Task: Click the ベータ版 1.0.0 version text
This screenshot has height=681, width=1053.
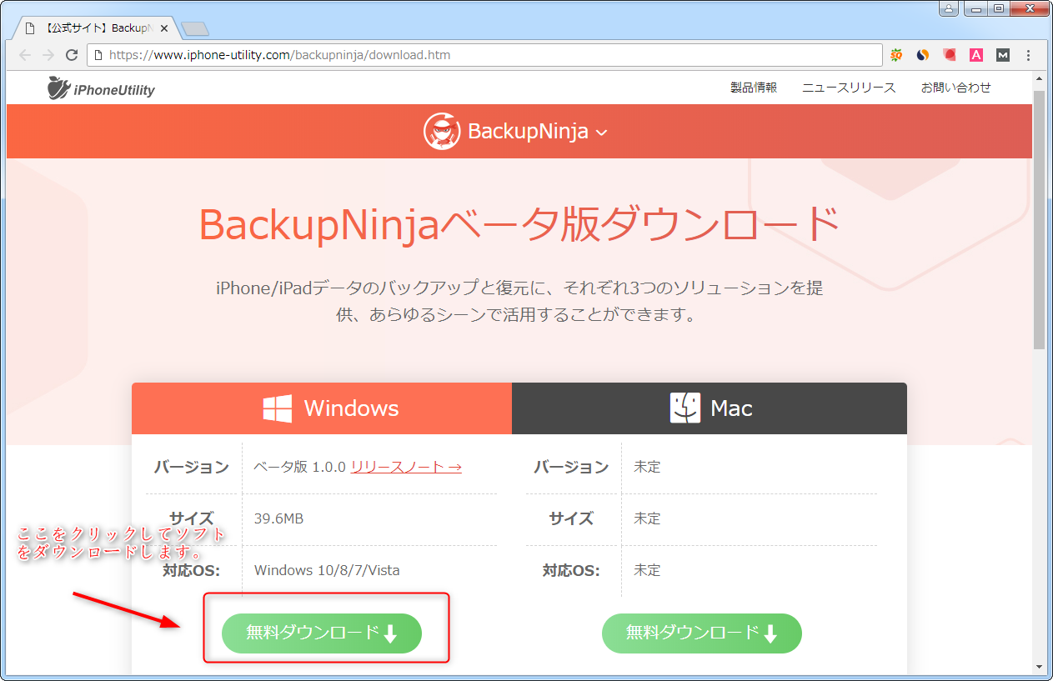Action: [x=299, y=467]
